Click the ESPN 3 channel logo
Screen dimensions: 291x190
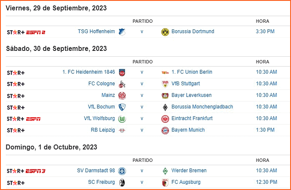35,171
